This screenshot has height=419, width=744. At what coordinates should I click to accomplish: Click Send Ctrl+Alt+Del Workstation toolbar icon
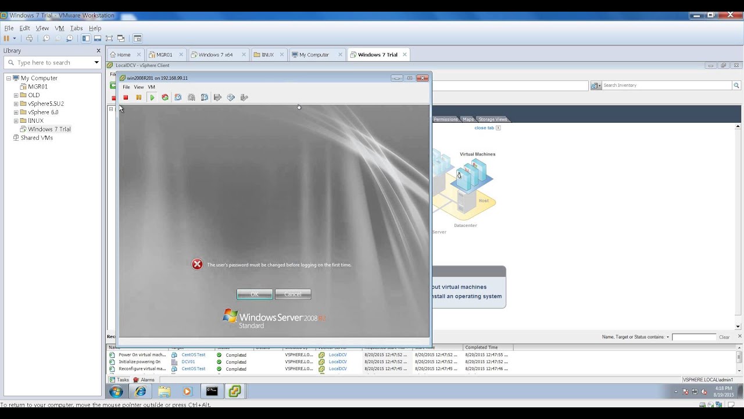(x=29, y=38)
